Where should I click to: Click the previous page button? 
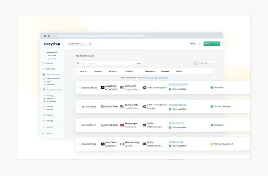[x=195, y=63]
